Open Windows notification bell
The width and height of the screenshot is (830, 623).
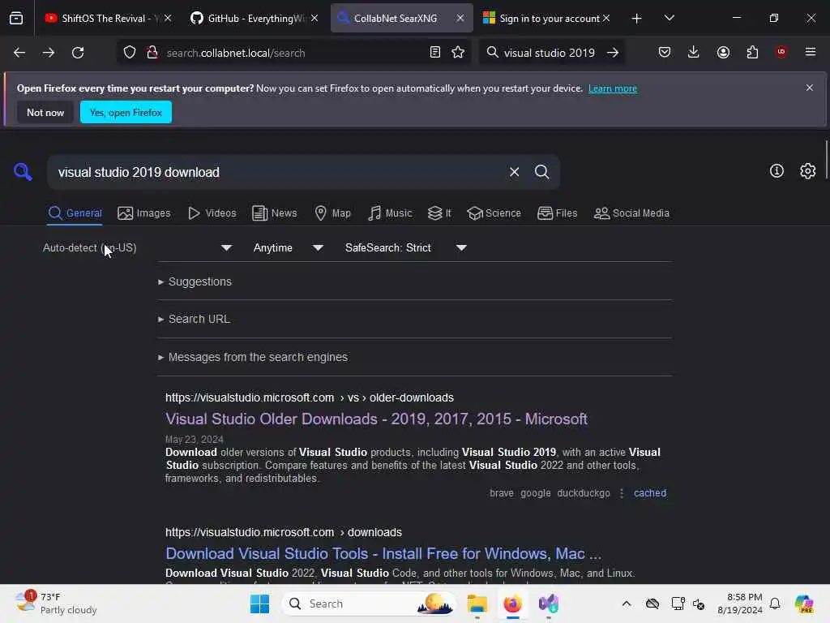point(775,604)
